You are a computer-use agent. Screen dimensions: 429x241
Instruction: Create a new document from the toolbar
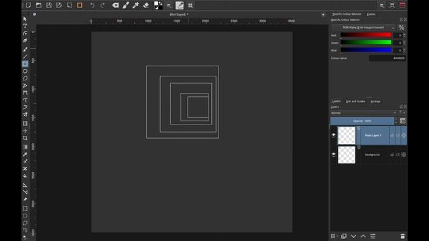pos(28,5)
